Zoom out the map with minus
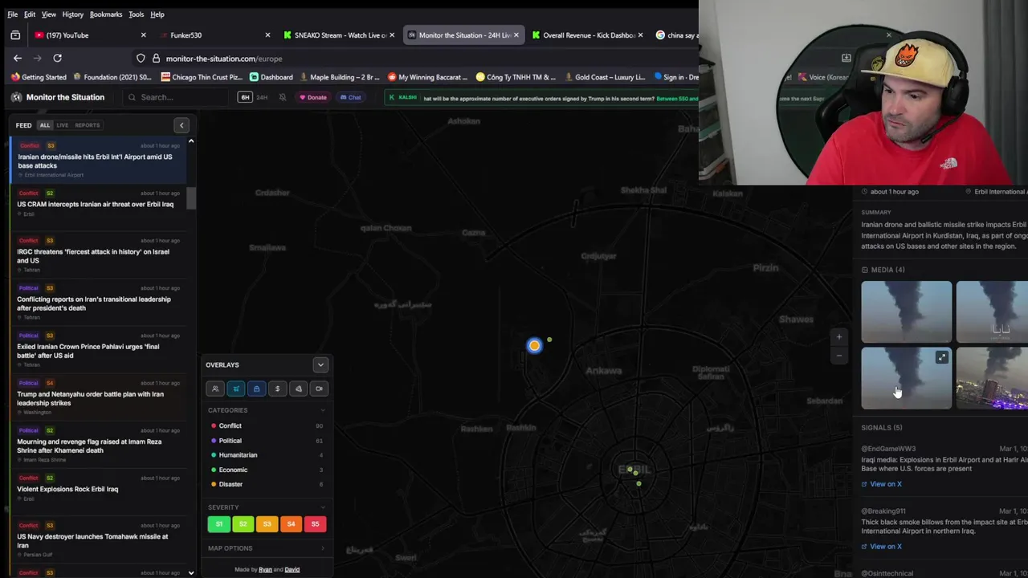Viewport: 1028px width, 578px height. (x=839, y=356)
